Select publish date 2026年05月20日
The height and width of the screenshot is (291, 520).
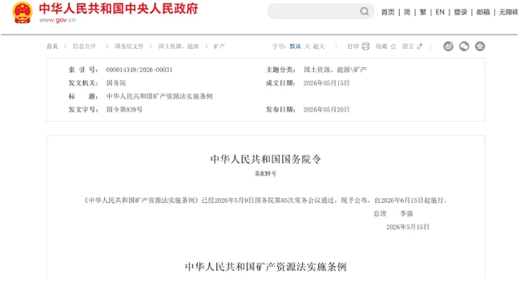327,110
